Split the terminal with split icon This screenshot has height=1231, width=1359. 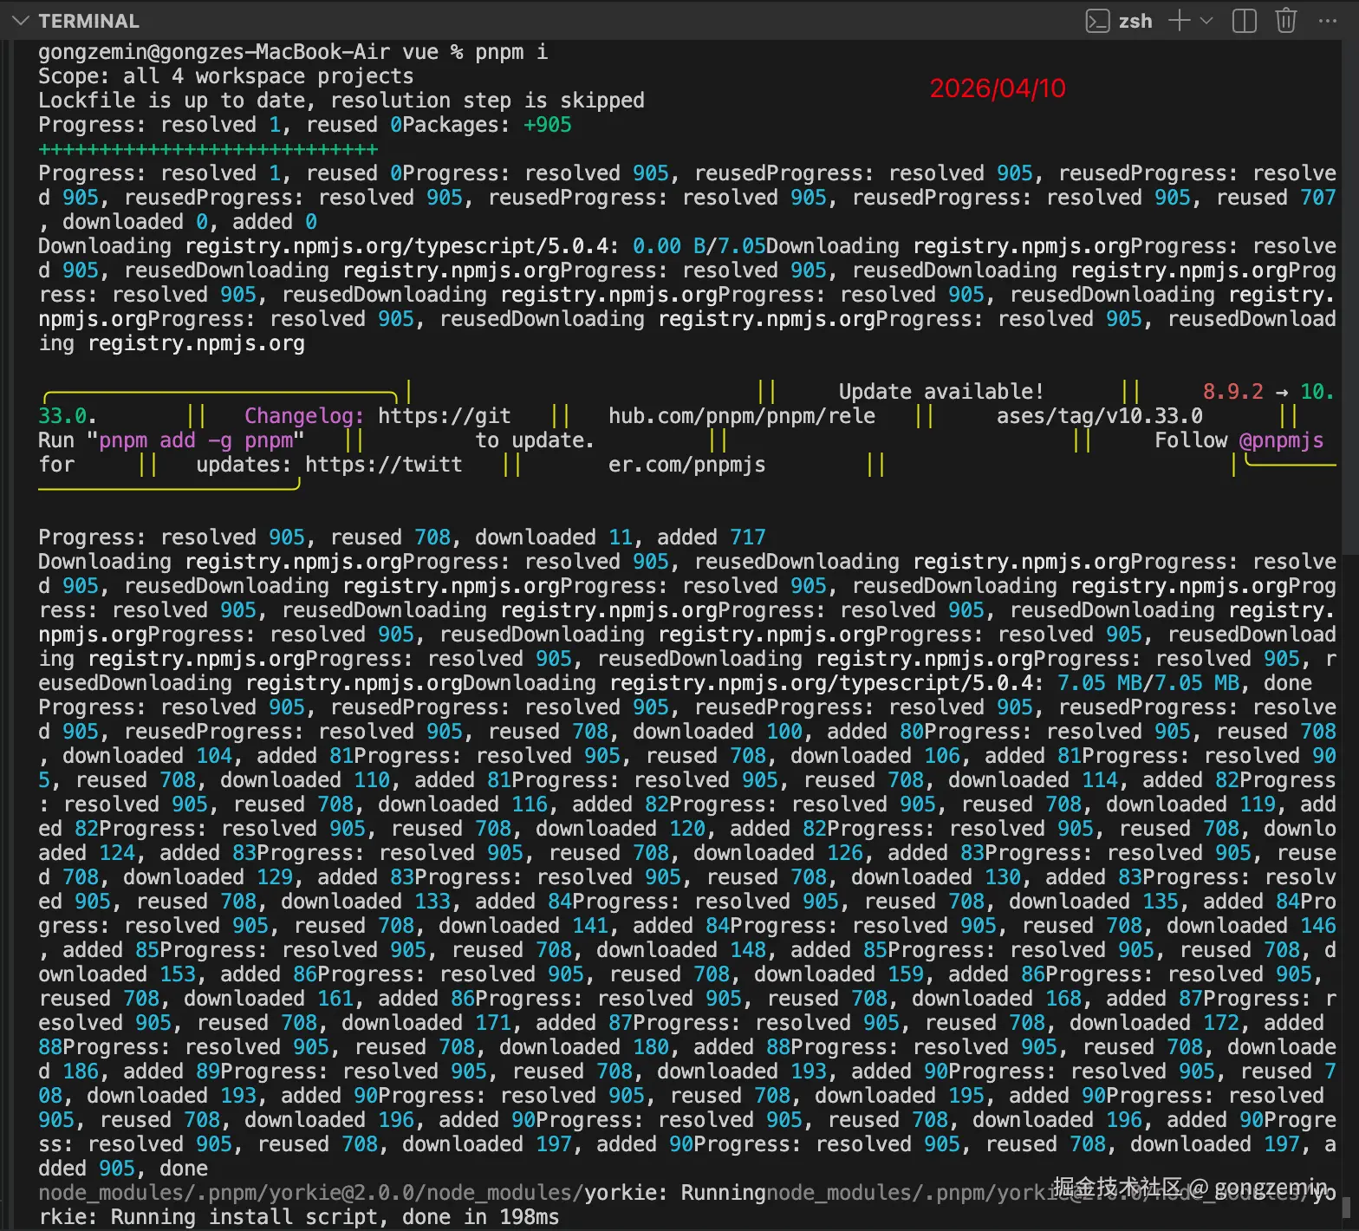1244,21
